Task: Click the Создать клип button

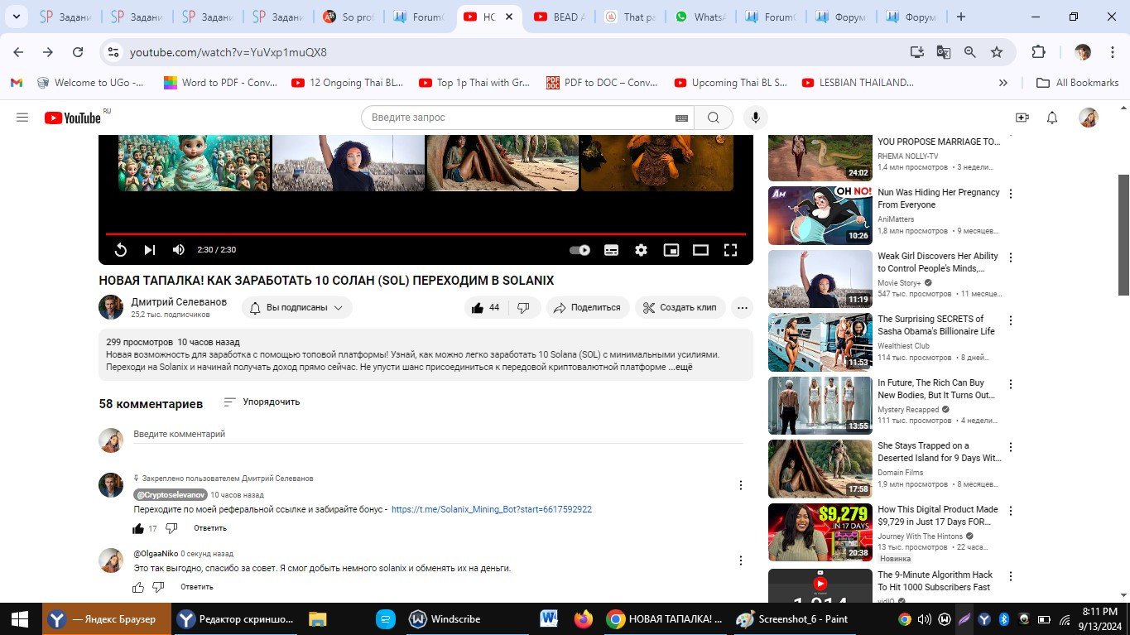Action: (x=680, y=307)
